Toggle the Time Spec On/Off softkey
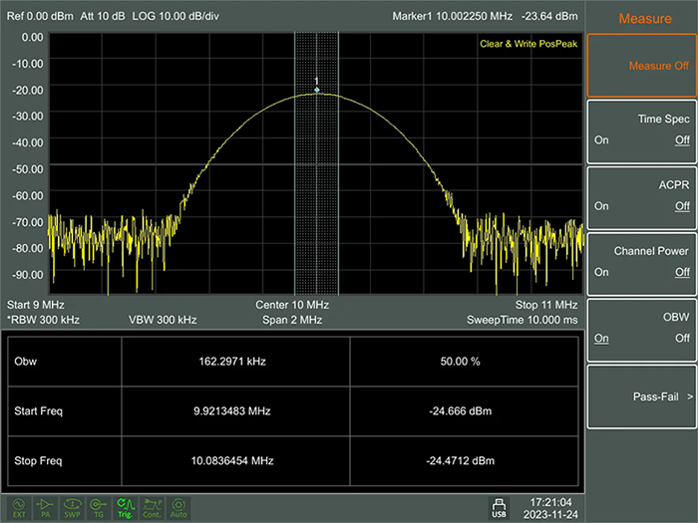698x523 pixels. coord(641,131)
